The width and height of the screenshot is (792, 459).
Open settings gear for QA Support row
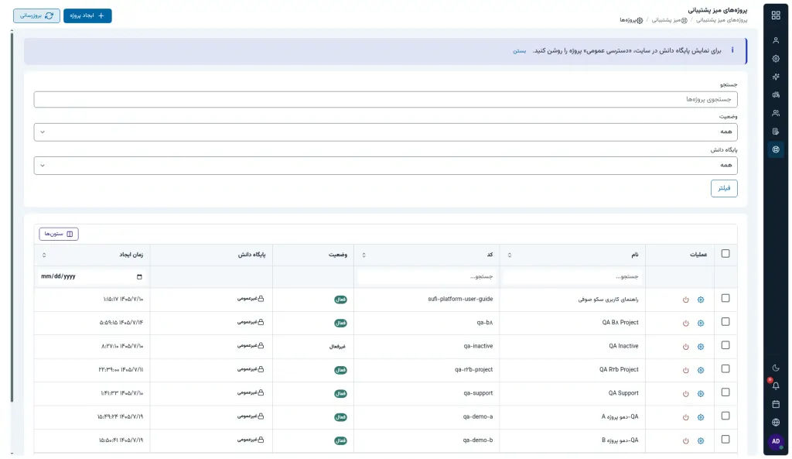(x=701, y=394)
